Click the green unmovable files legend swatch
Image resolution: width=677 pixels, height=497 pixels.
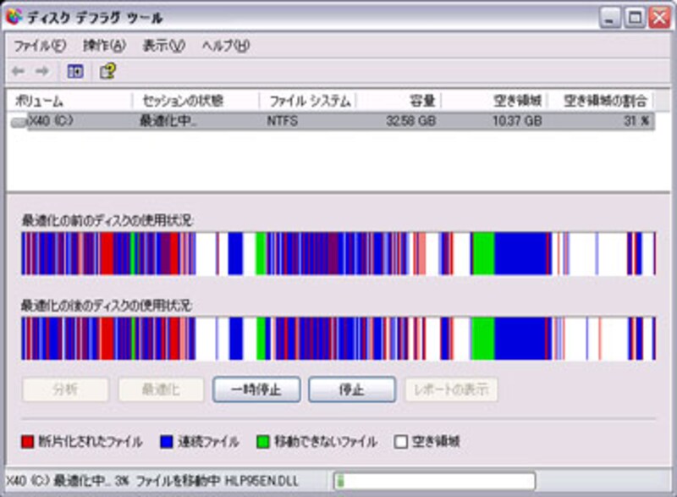(x=262, y=442)
